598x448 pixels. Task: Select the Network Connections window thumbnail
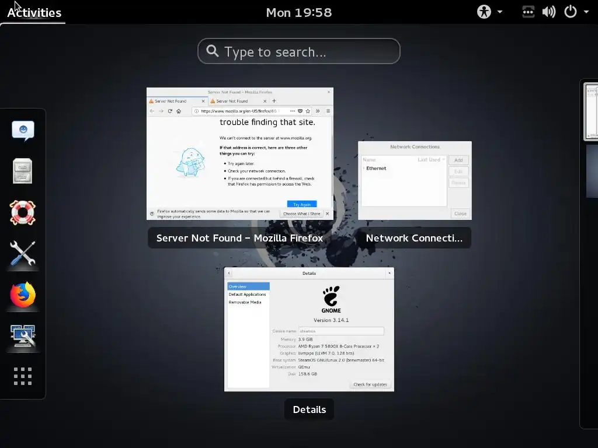(415, 181)
